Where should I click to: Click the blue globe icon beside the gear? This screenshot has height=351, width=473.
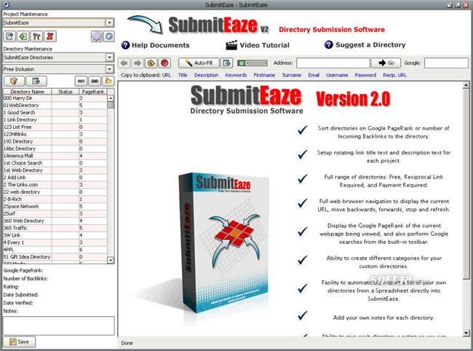pyautogui.click(x=109, y=36)
